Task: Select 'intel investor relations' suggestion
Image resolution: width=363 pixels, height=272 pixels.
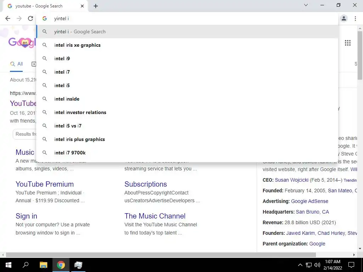Action: pyautogui.click(x=187, y=112)
